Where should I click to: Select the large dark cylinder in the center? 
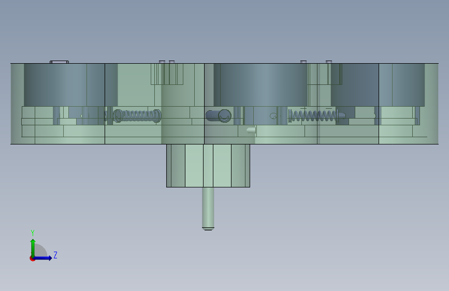coord(260,85)
